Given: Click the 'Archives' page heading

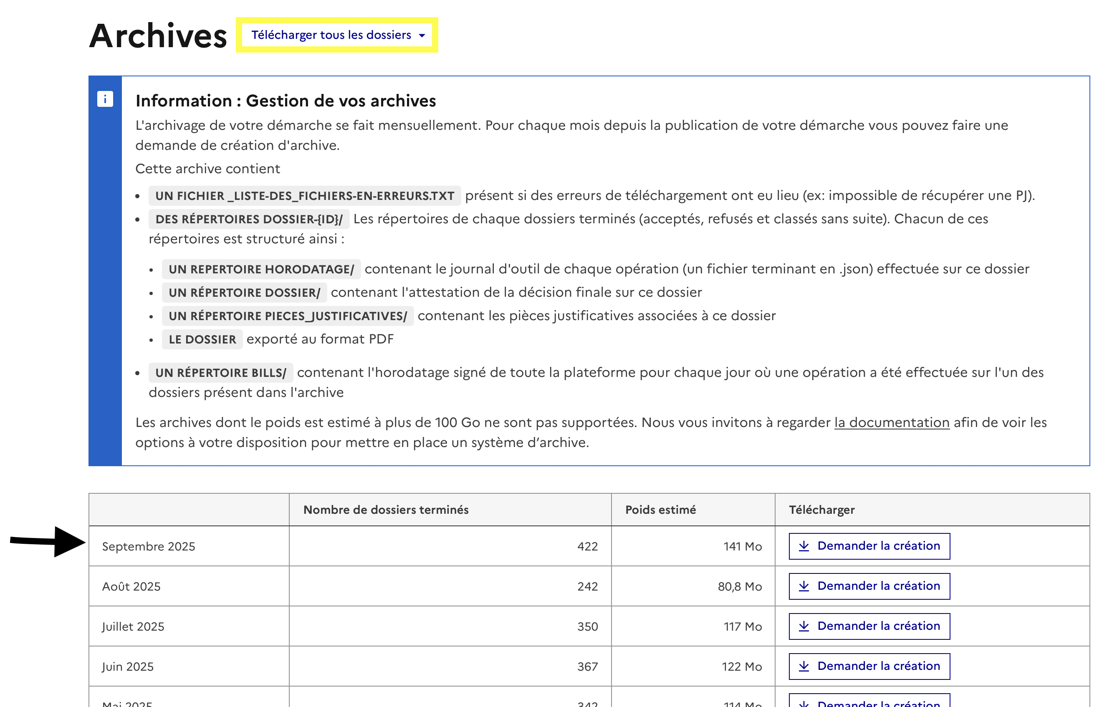Looking at the screenshot, I should click(x=158, y=36).
